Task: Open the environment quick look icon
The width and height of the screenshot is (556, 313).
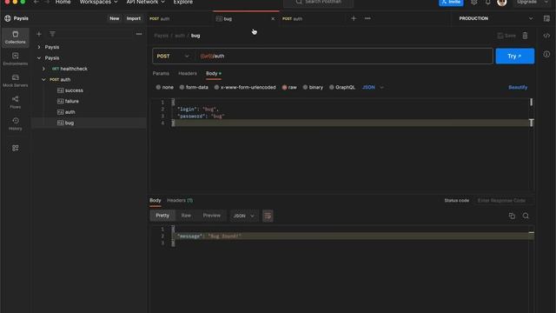Action: (546, 18)
